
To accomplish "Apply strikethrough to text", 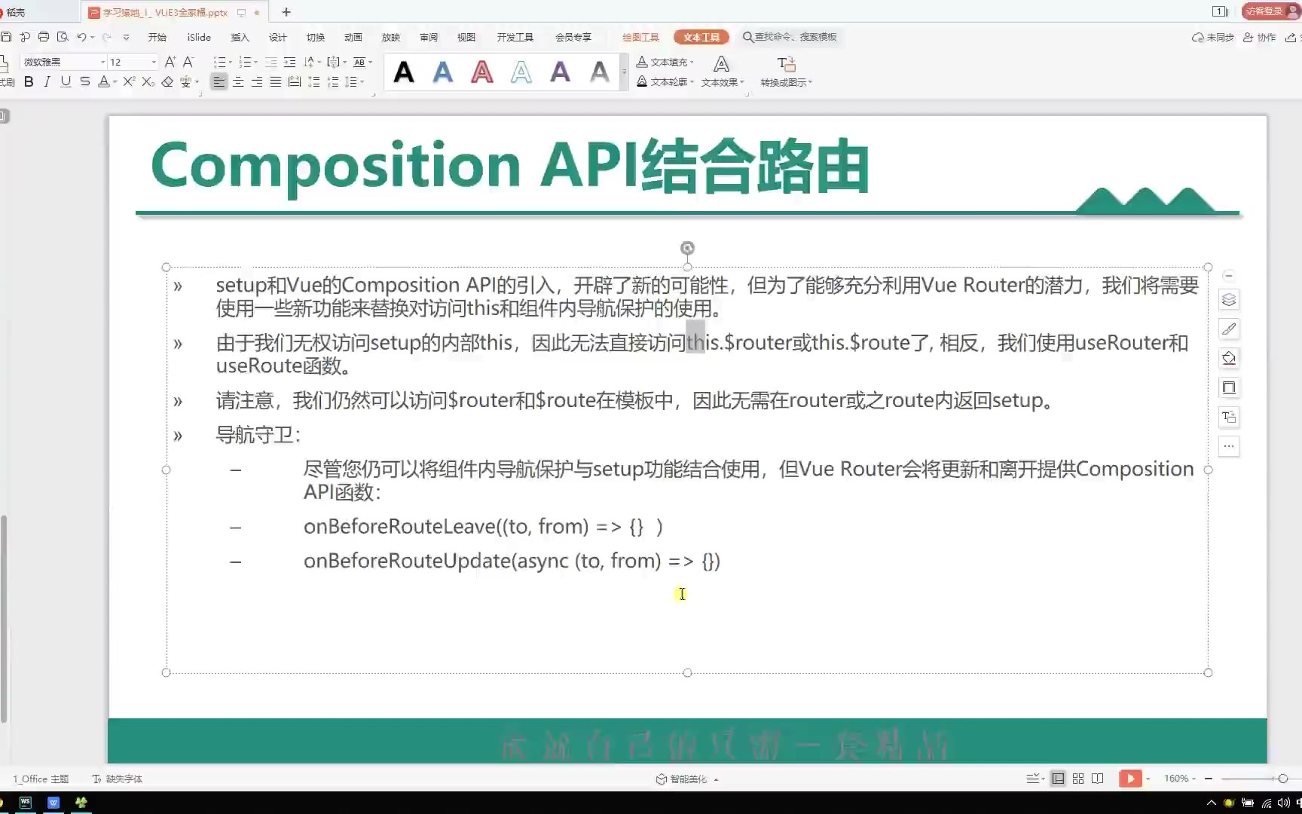I will [84, 82].
